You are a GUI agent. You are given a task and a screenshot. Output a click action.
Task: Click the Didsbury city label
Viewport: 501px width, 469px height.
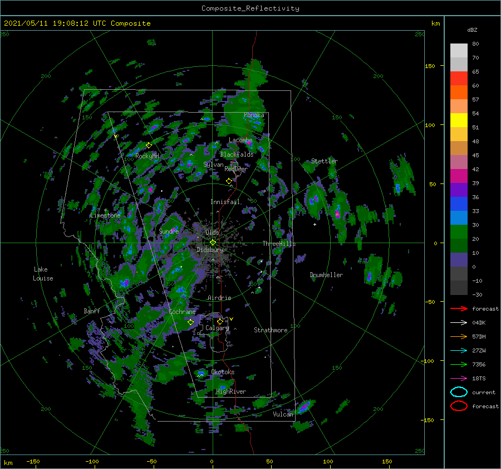(210, 250)
